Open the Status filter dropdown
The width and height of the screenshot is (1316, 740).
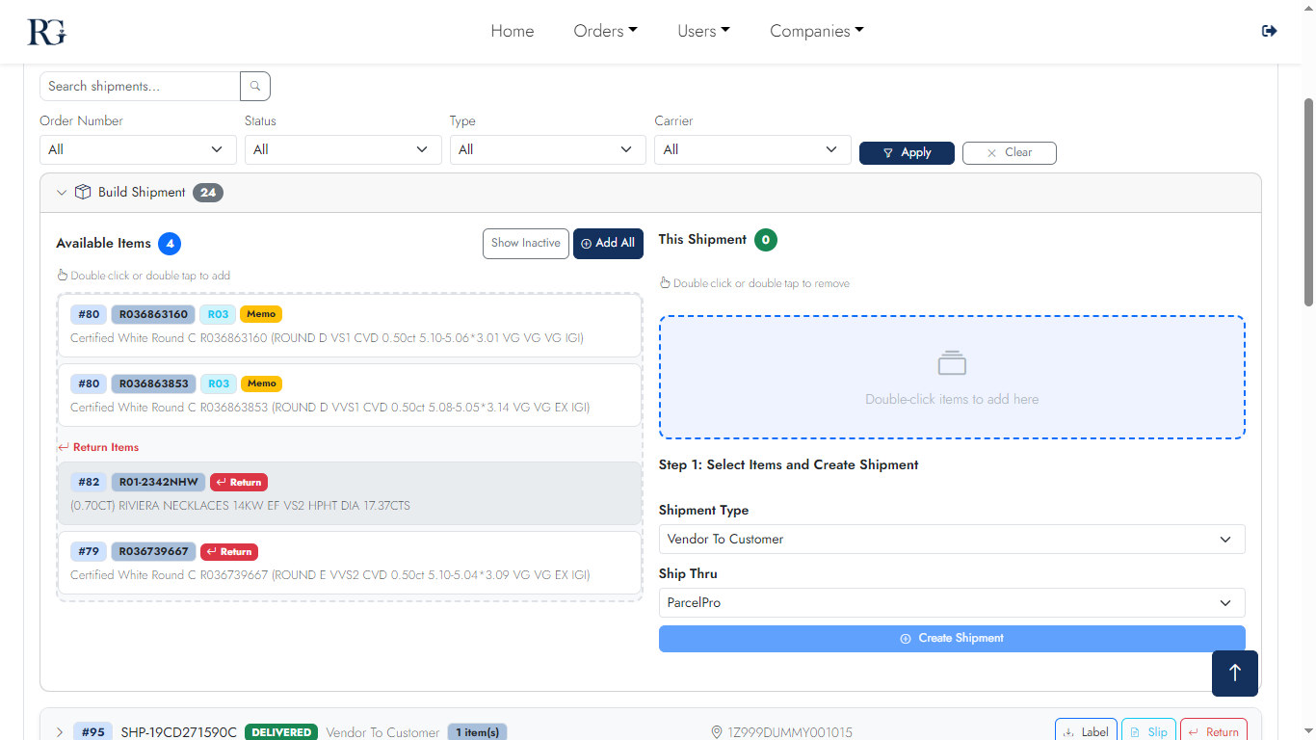click(342, 149)
